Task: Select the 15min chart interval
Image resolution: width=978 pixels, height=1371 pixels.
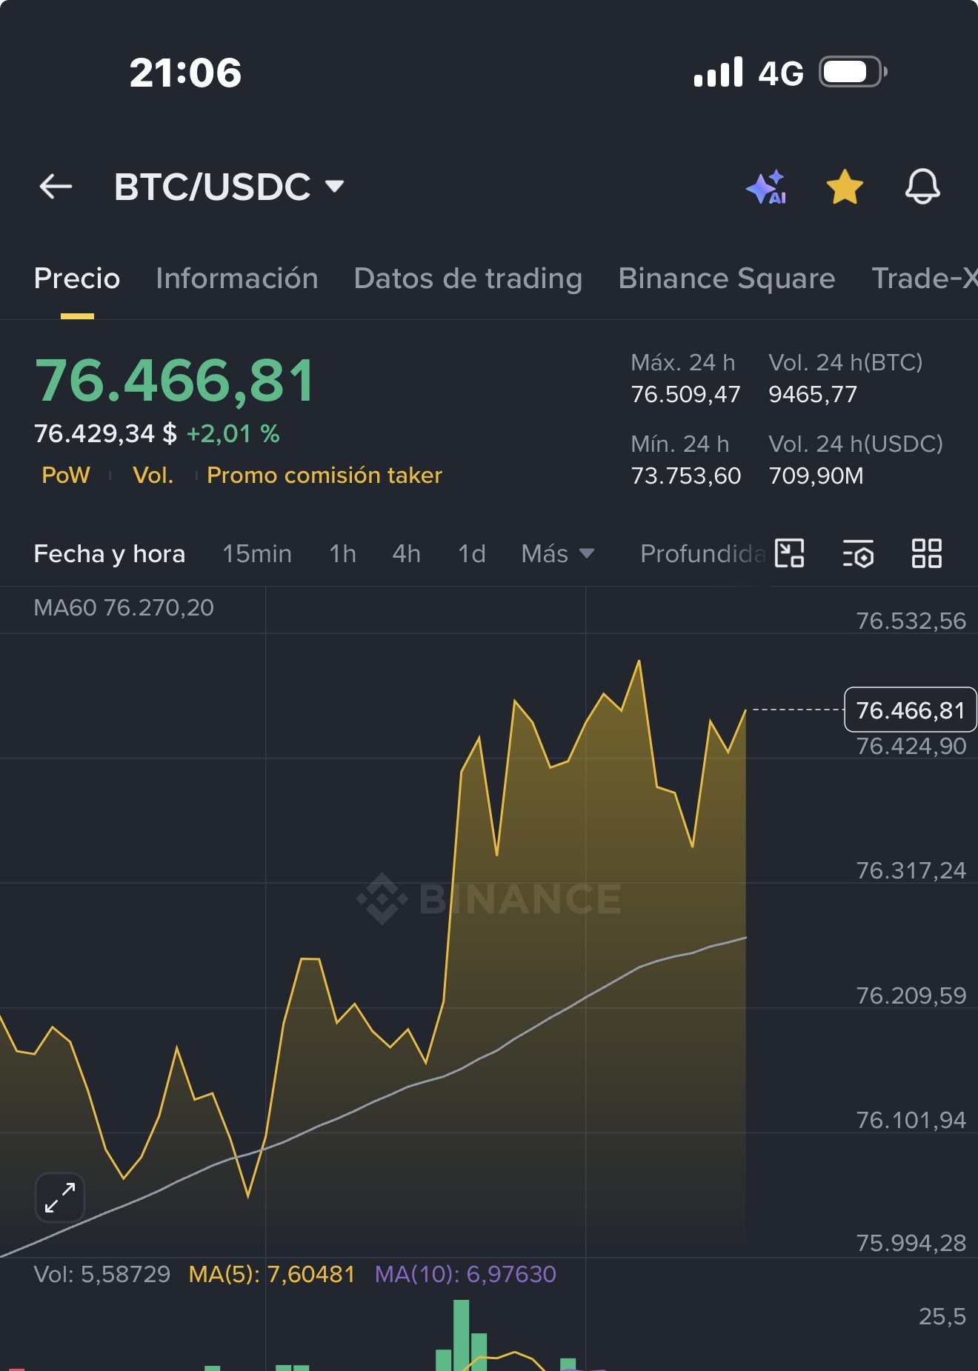Action: tap(256, 553)
